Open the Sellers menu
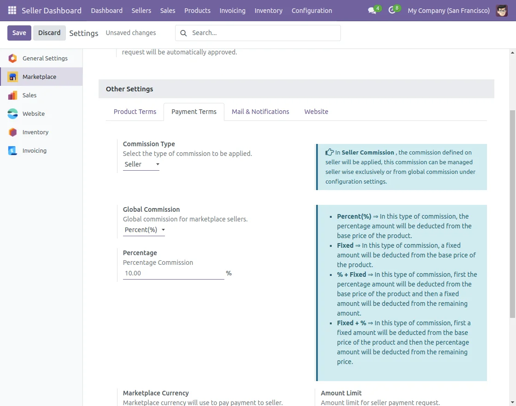This screenshot has width=516, height=406. (141, 10)
